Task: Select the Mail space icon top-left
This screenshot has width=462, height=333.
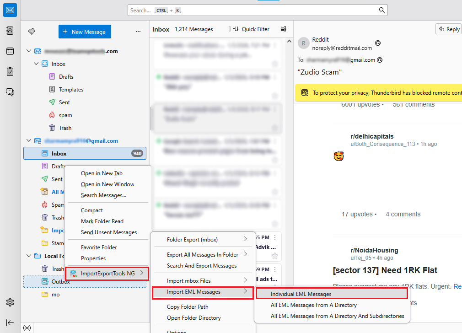Action: click(x=10, y=10)
